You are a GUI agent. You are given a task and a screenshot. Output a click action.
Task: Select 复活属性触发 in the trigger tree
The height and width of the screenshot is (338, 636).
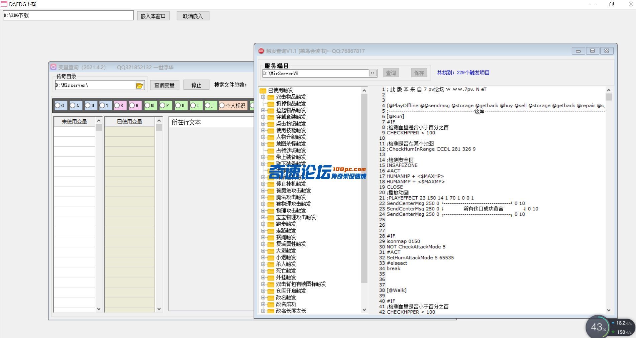[x=291, y=244]
